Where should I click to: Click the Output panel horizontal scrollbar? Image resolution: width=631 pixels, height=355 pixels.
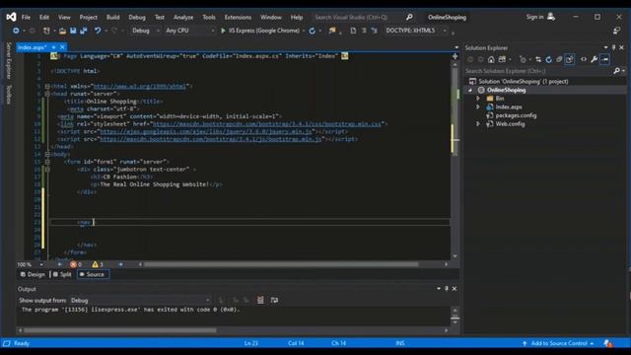click(120, 330)
